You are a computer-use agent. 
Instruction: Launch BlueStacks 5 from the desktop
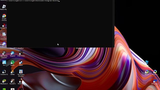(4, 82)
